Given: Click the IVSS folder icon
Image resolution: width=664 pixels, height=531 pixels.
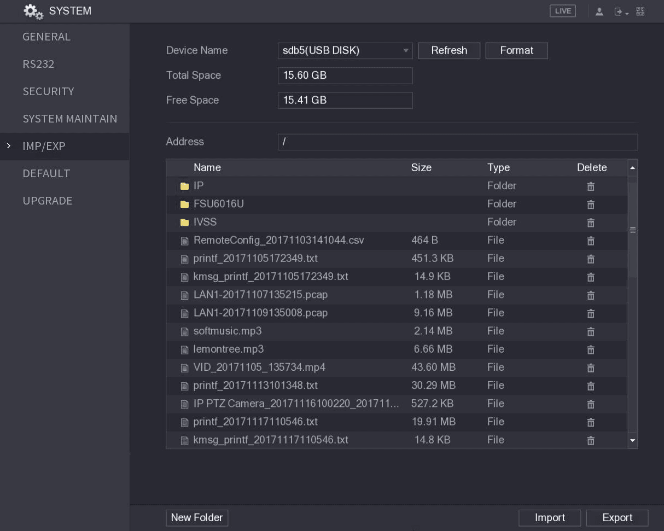Looking at the screenshot, I should pyautogui.click(x=184, y=223).
